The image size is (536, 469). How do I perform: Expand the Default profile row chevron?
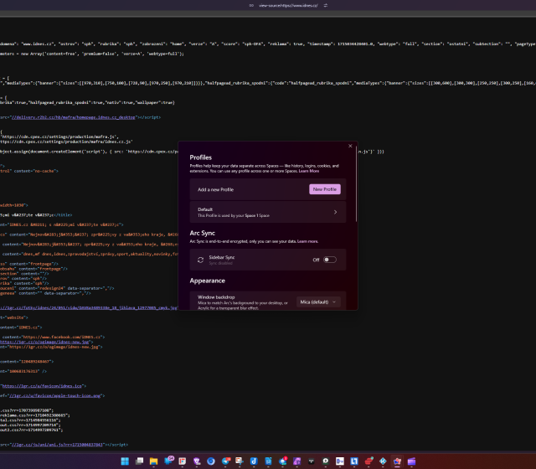335,213
